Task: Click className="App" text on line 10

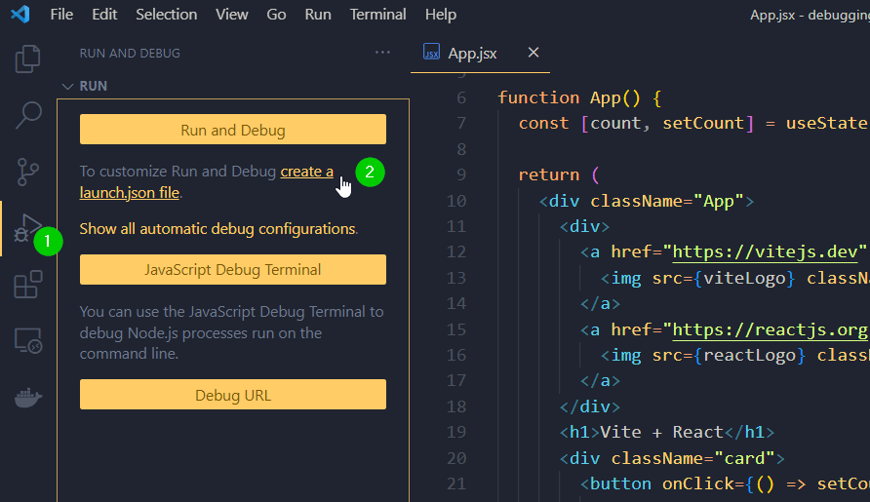Action: tap(666, 201)
